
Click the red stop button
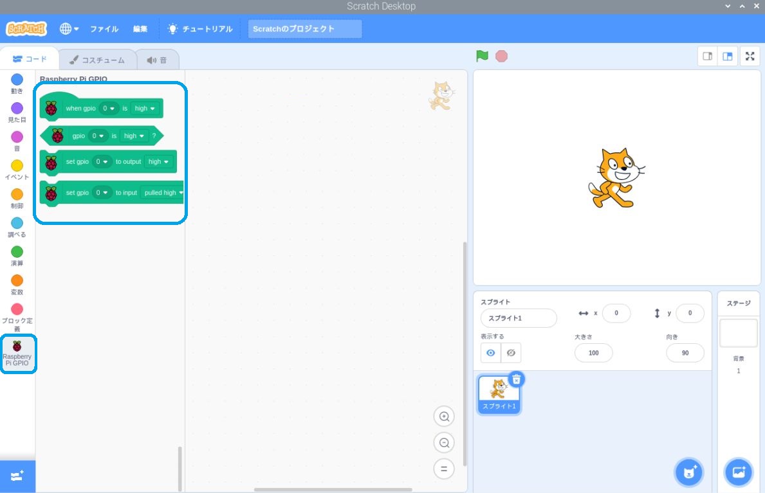(502, 56)
